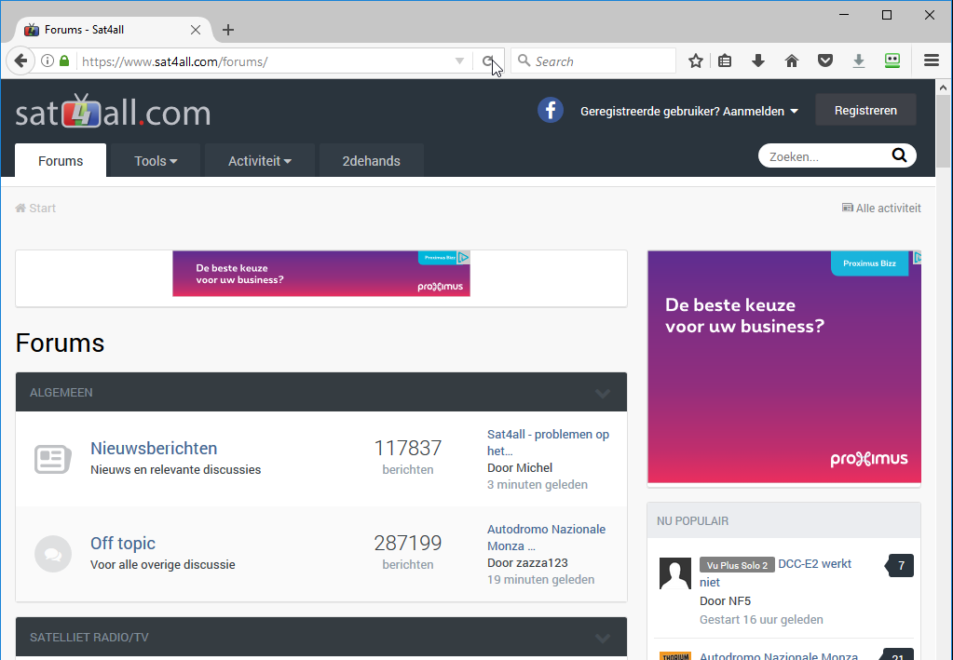953x660 pixels.
Task: Switch to the 2dehands tab
Action: [x=371, y=161]
